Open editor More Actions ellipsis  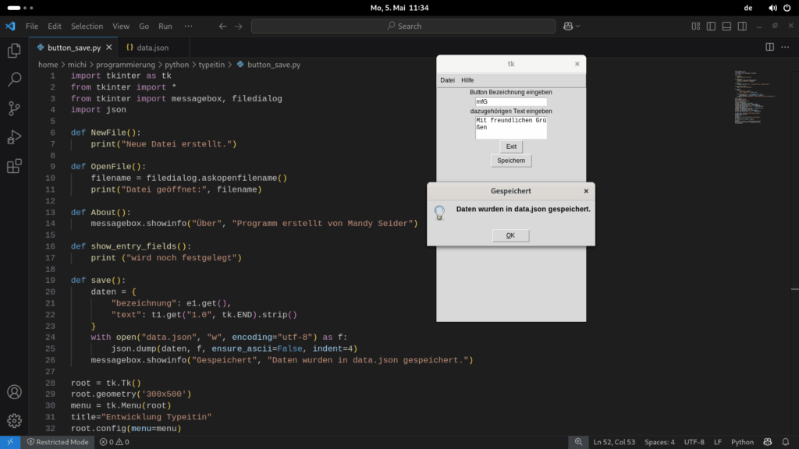tap(785, 47)
